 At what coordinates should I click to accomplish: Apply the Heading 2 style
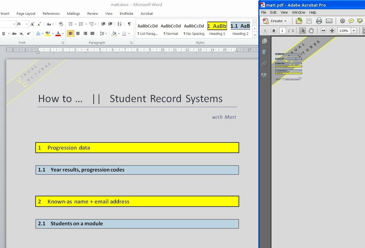coord(240,29)
